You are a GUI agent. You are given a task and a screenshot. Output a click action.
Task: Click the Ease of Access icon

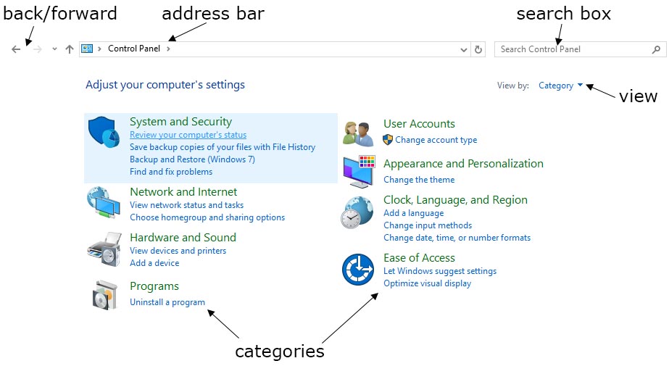pyautogui.click(x=358, y=270)
